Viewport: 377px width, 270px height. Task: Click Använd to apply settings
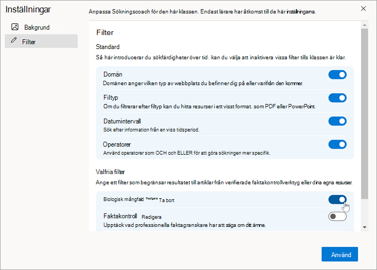coord(340,254)
